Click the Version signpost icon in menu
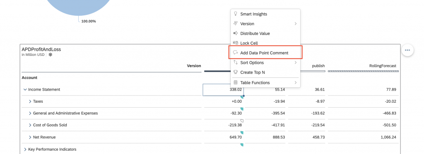The image size is (424, 154). coord(236,24)
